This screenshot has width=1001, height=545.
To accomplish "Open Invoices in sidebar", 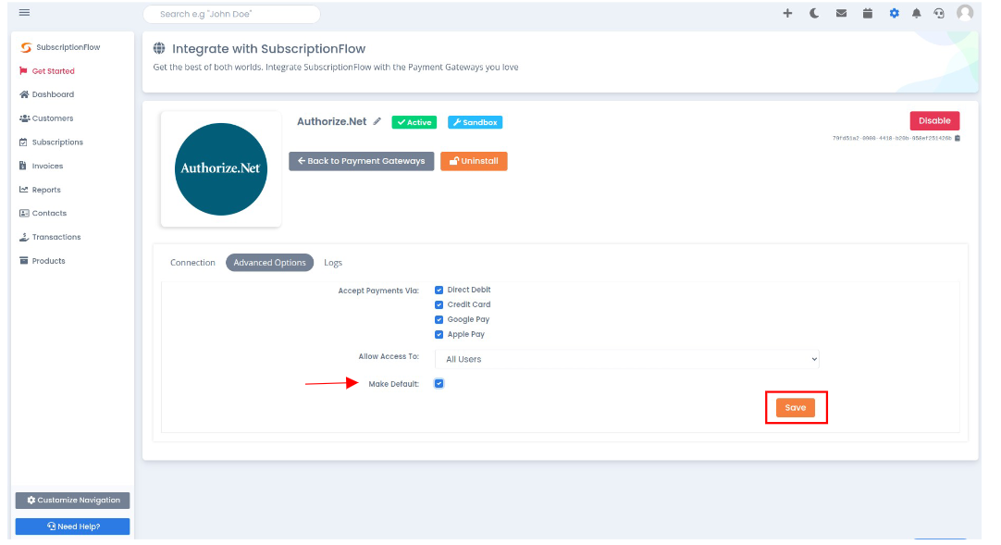I will [42, 167].
